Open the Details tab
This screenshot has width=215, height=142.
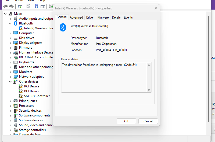click(116, 17)
